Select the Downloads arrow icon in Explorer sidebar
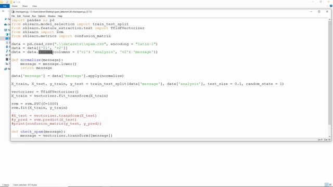The width and height of the screenshot is (333, 187). pyautogui.click(x=7, y=47)
